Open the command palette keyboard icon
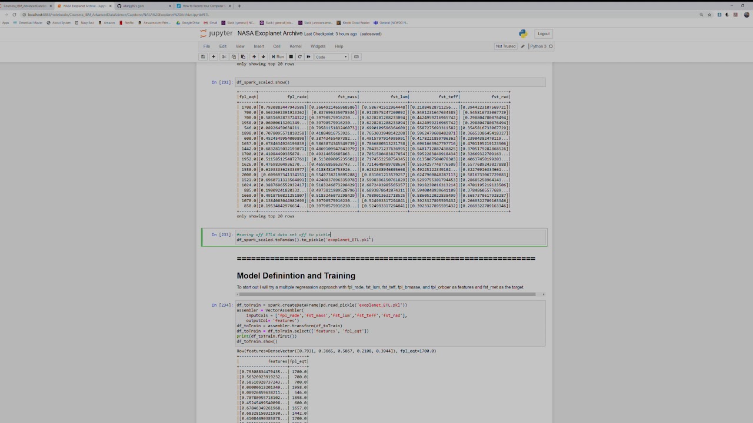Image resolution: width=753 pixels, height=423 pixels. click(356, 57)
